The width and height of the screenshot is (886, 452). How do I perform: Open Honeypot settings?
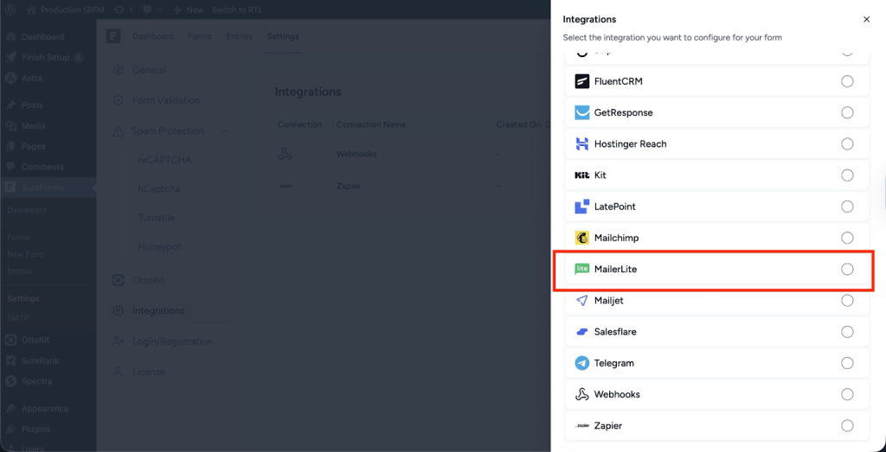(159, 247)
